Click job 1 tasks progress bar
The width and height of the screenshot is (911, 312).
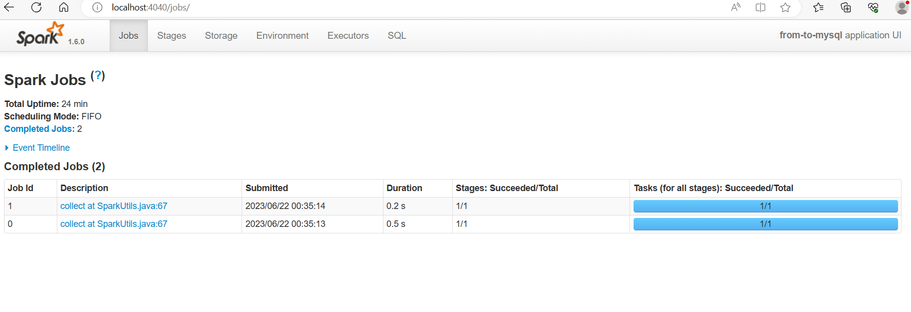click(x=766, y=206)
